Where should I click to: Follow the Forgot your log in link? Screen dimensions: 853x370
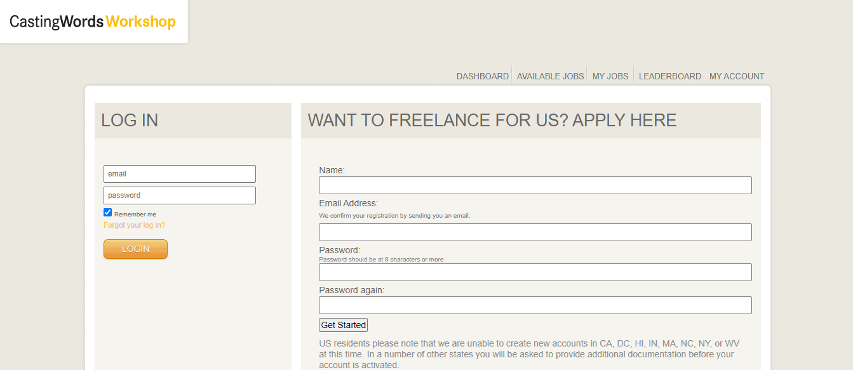pos(134,225)
